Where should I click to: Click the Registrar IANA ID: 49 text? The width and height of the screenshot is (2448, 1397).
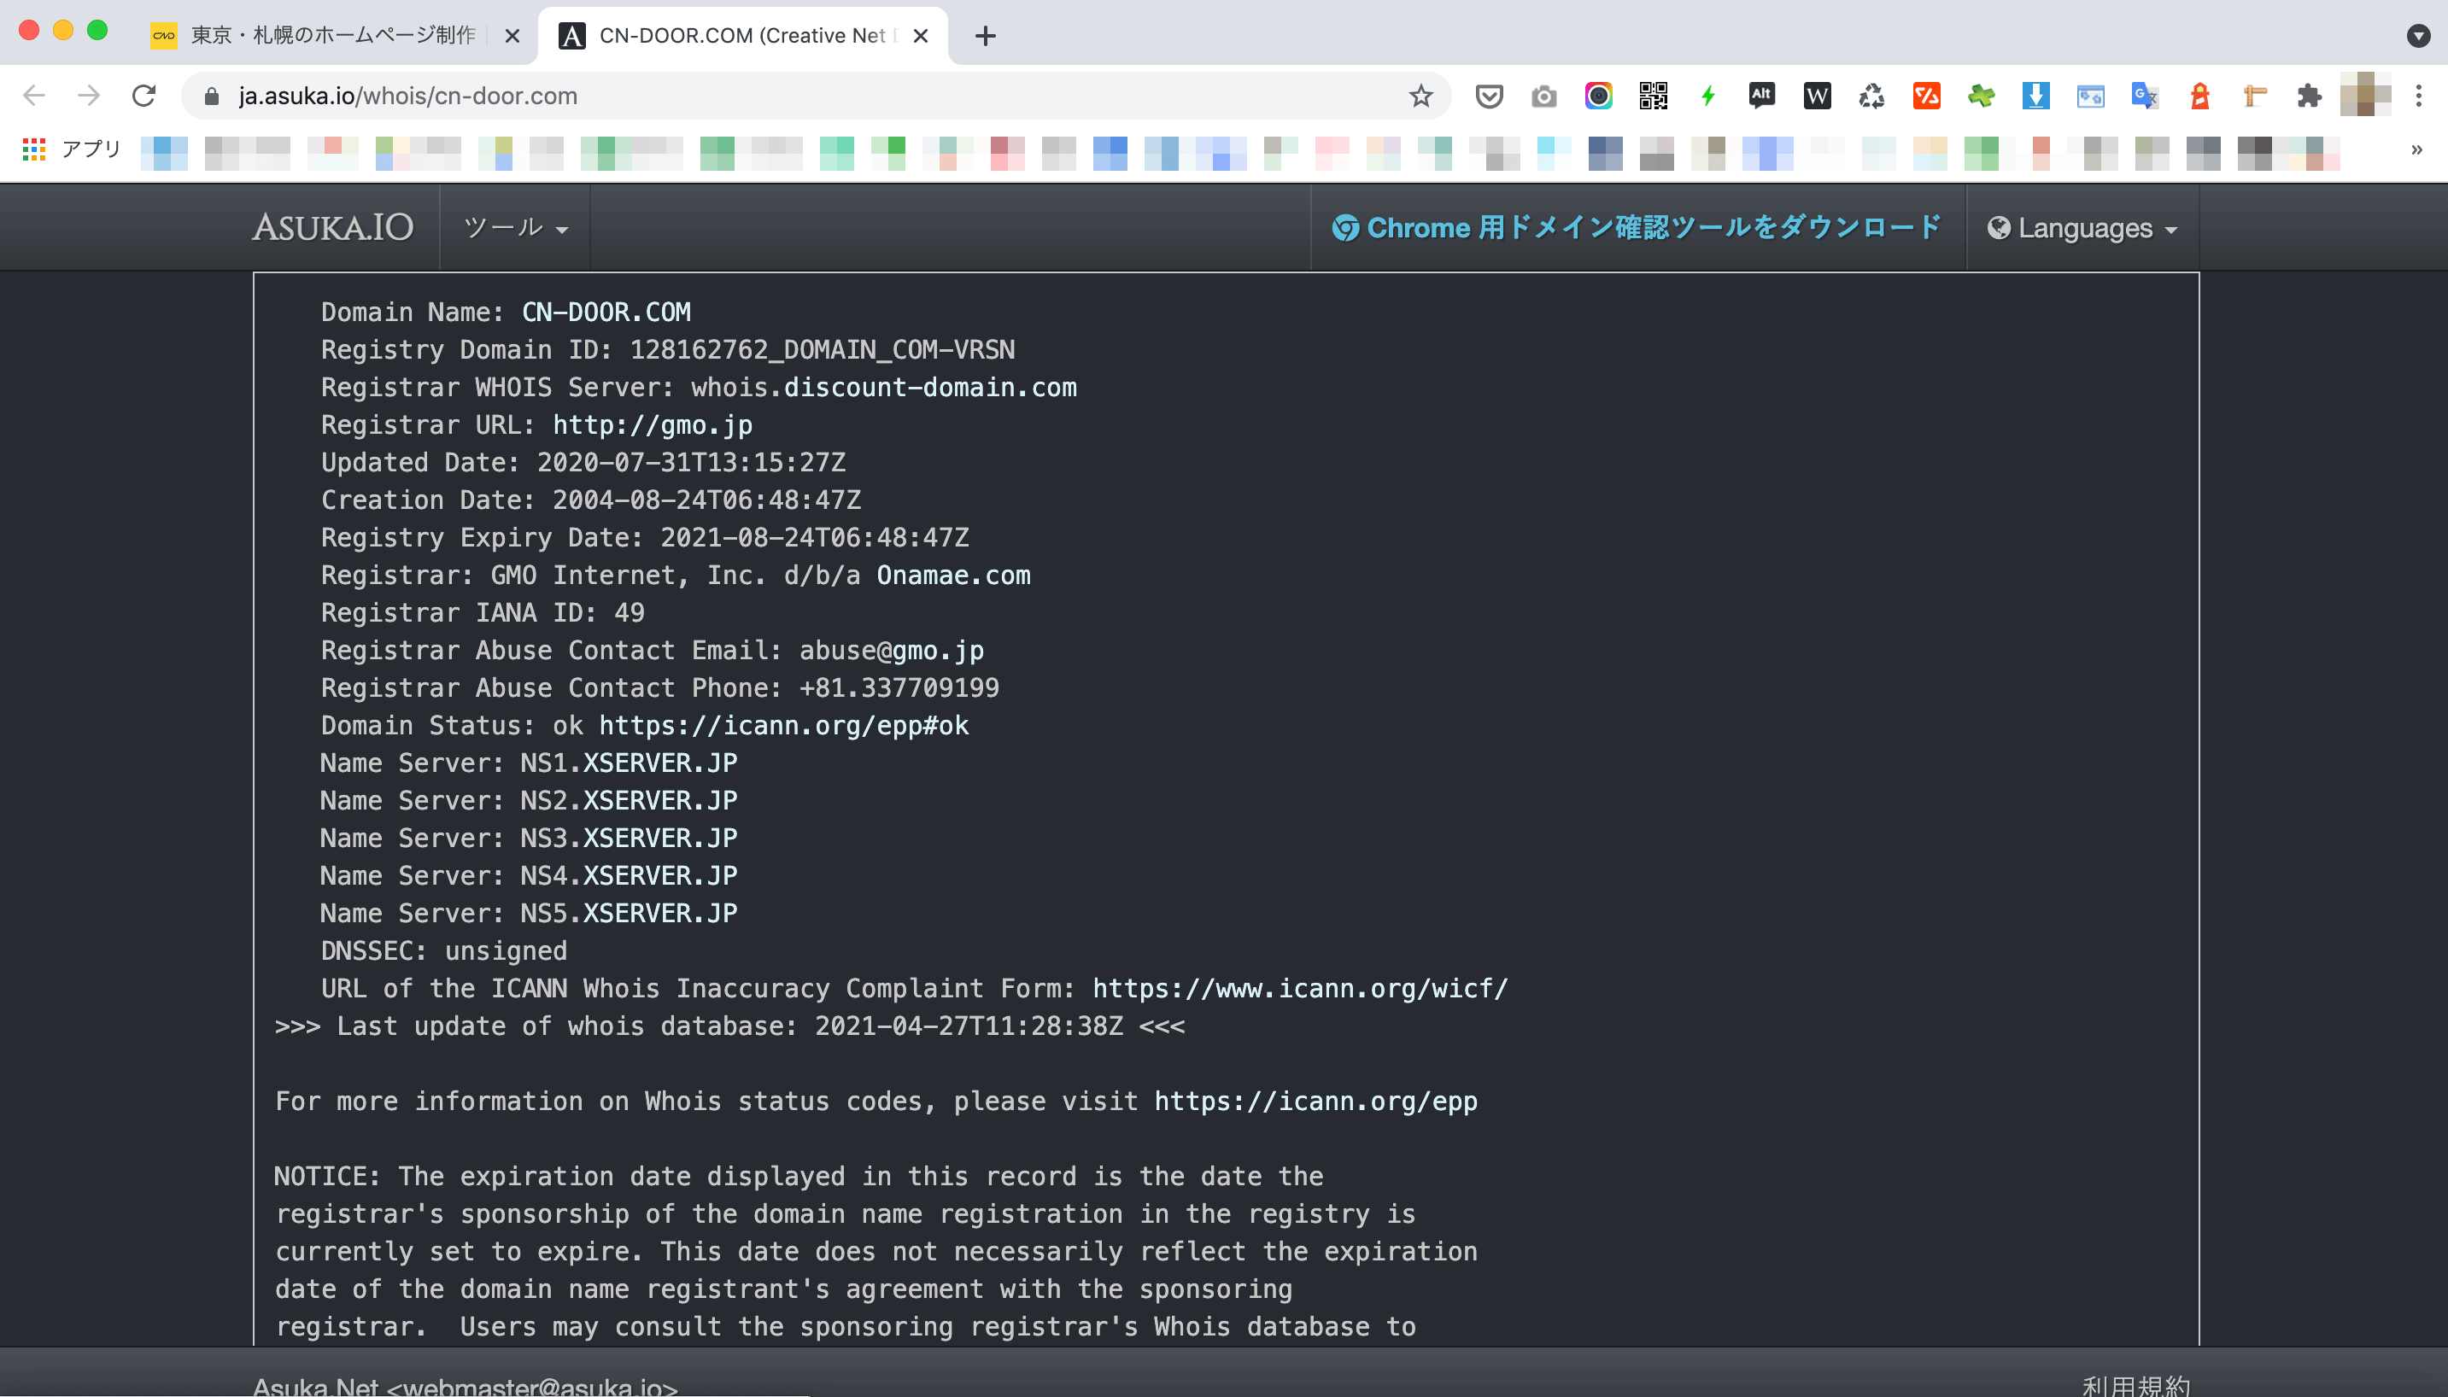point(483,613)
